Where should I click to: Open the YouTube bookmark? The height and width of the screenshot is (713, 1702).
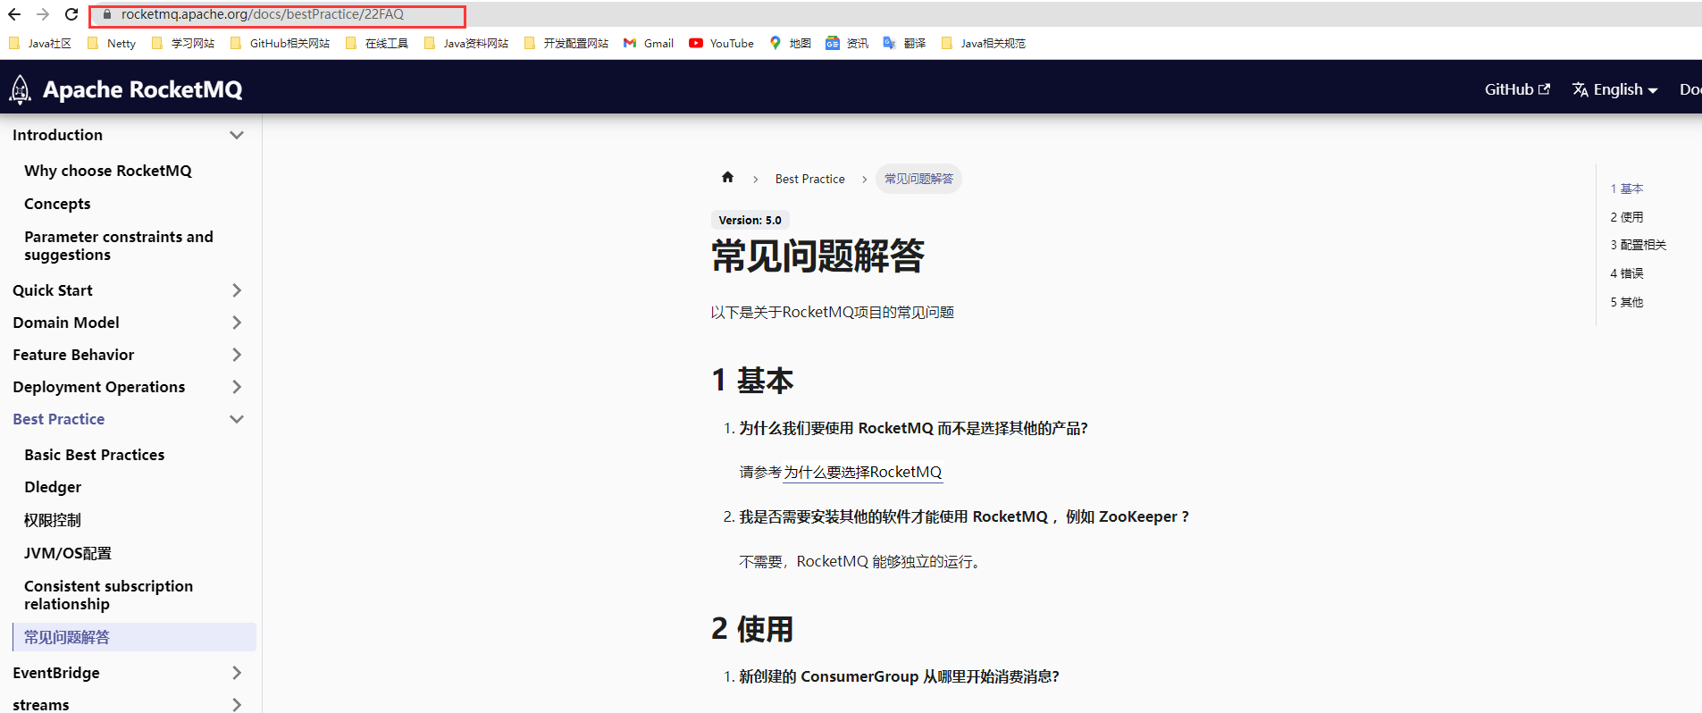721,43
